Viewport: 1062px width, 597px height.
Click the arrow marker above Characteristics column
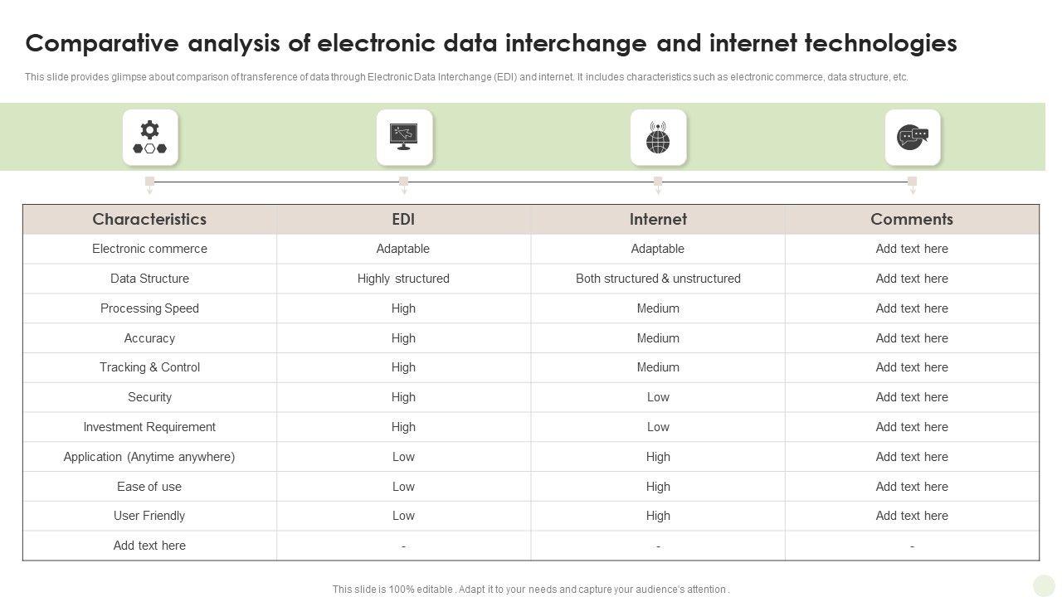(150, 184)
